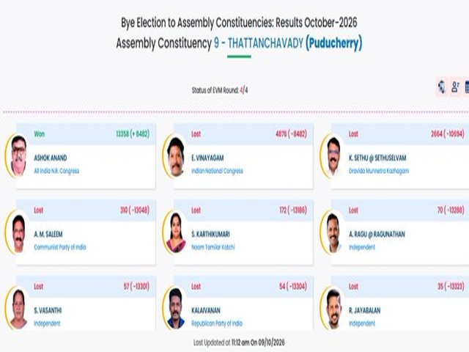Click the Republican Party of India label
Image resolution: width=469 pixels, height=352 pixels.
pos(217,323)
